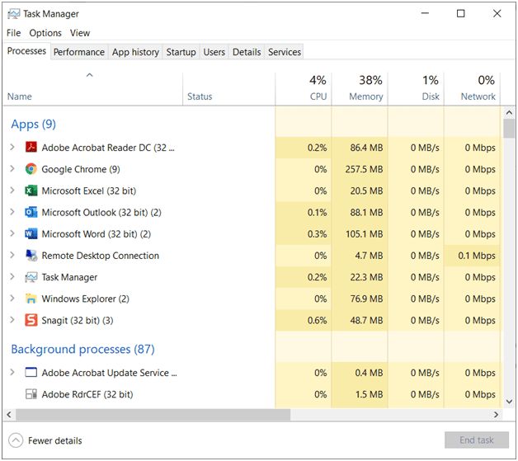Expand Snagit process group
Screen dimensions: 518x461
(x=12, y=320)
